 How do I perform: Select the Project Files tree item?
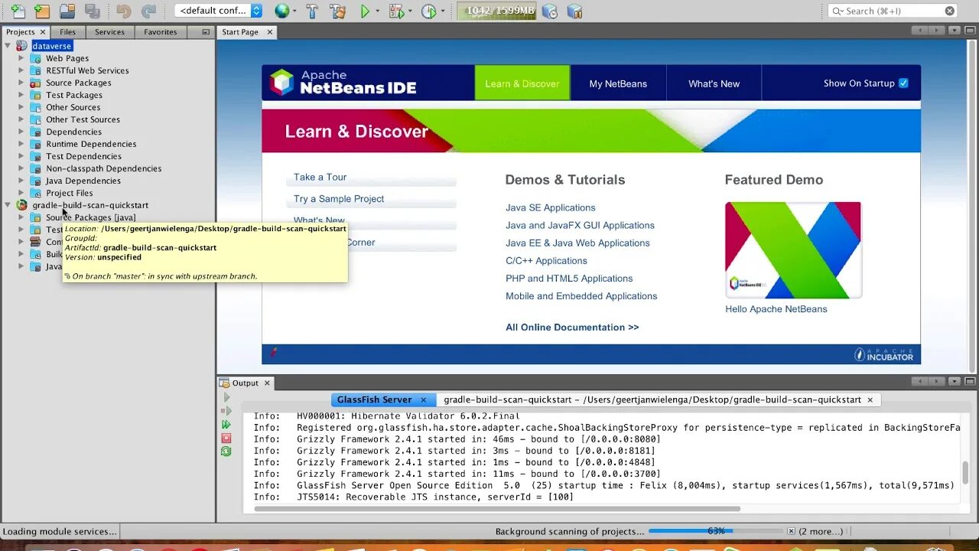[x=69, y=193]
